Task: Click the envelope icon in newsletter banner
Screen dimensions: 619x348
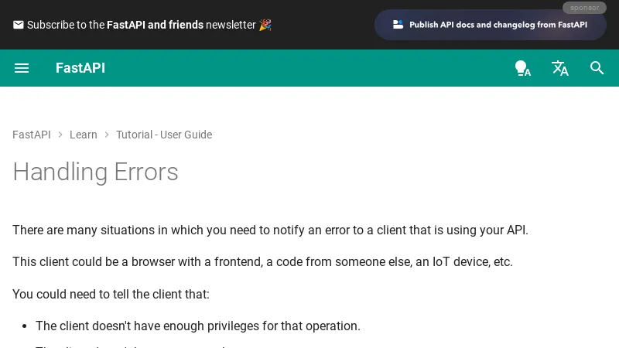Action: [x=19, y=25]
